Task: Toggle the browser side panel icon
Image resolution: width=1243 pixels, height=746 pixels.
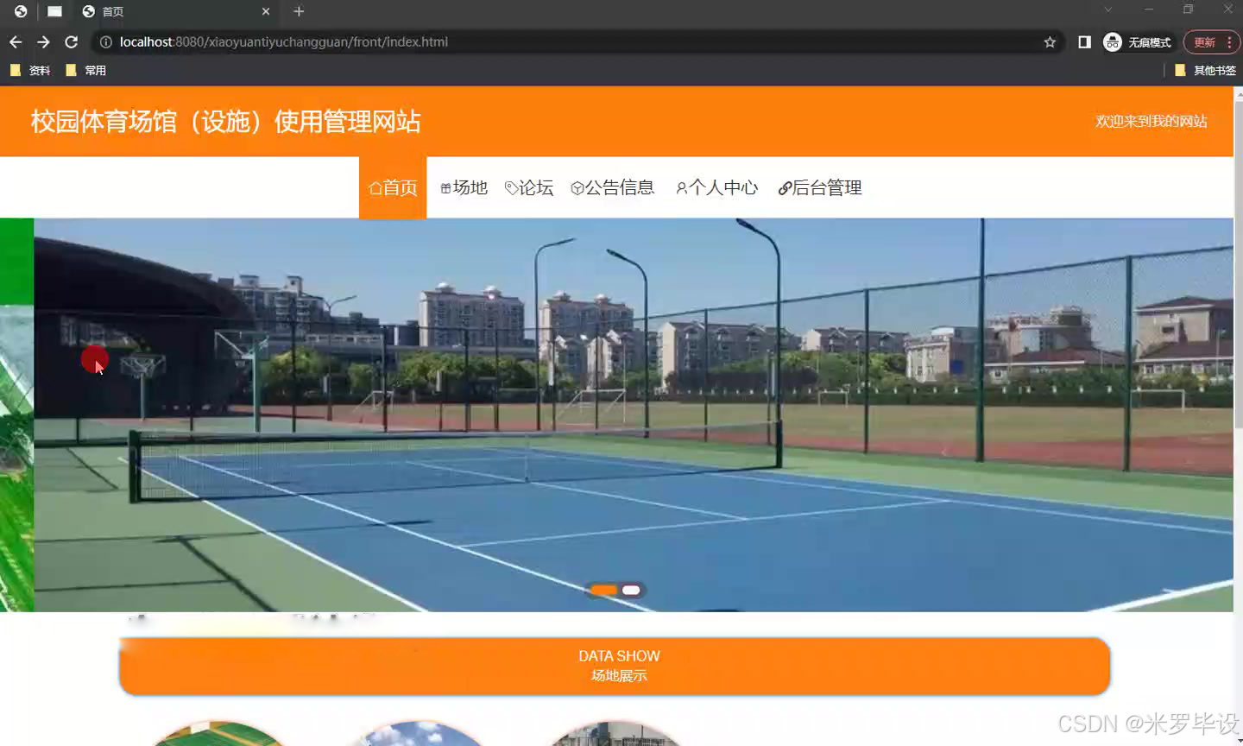Action: pyautogui.click(x=1084, y=41)
